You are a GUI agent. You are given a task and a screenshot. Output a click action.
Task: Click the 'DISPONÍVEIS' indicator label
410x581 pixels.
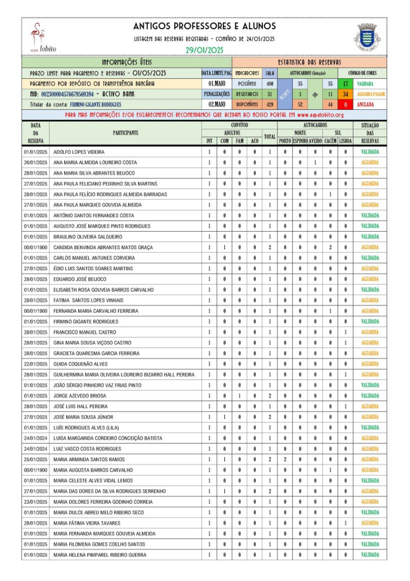pyautogui.click(x=247, y=104)
